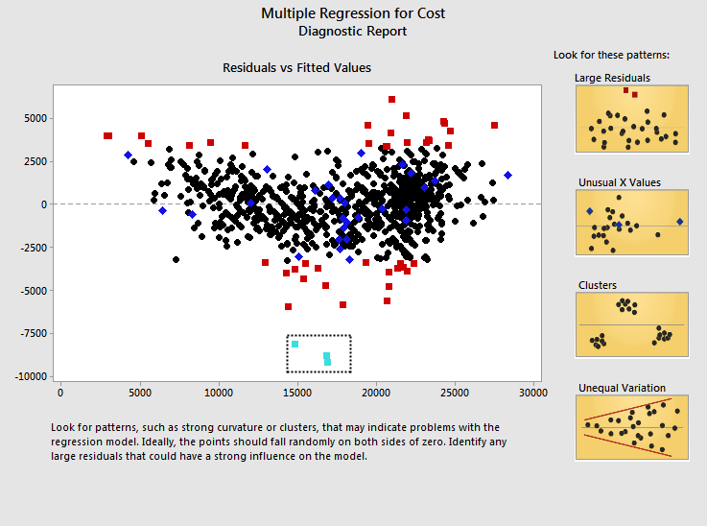
Task: Click the topmost red square in the residual plot
Action: [391, 99]
